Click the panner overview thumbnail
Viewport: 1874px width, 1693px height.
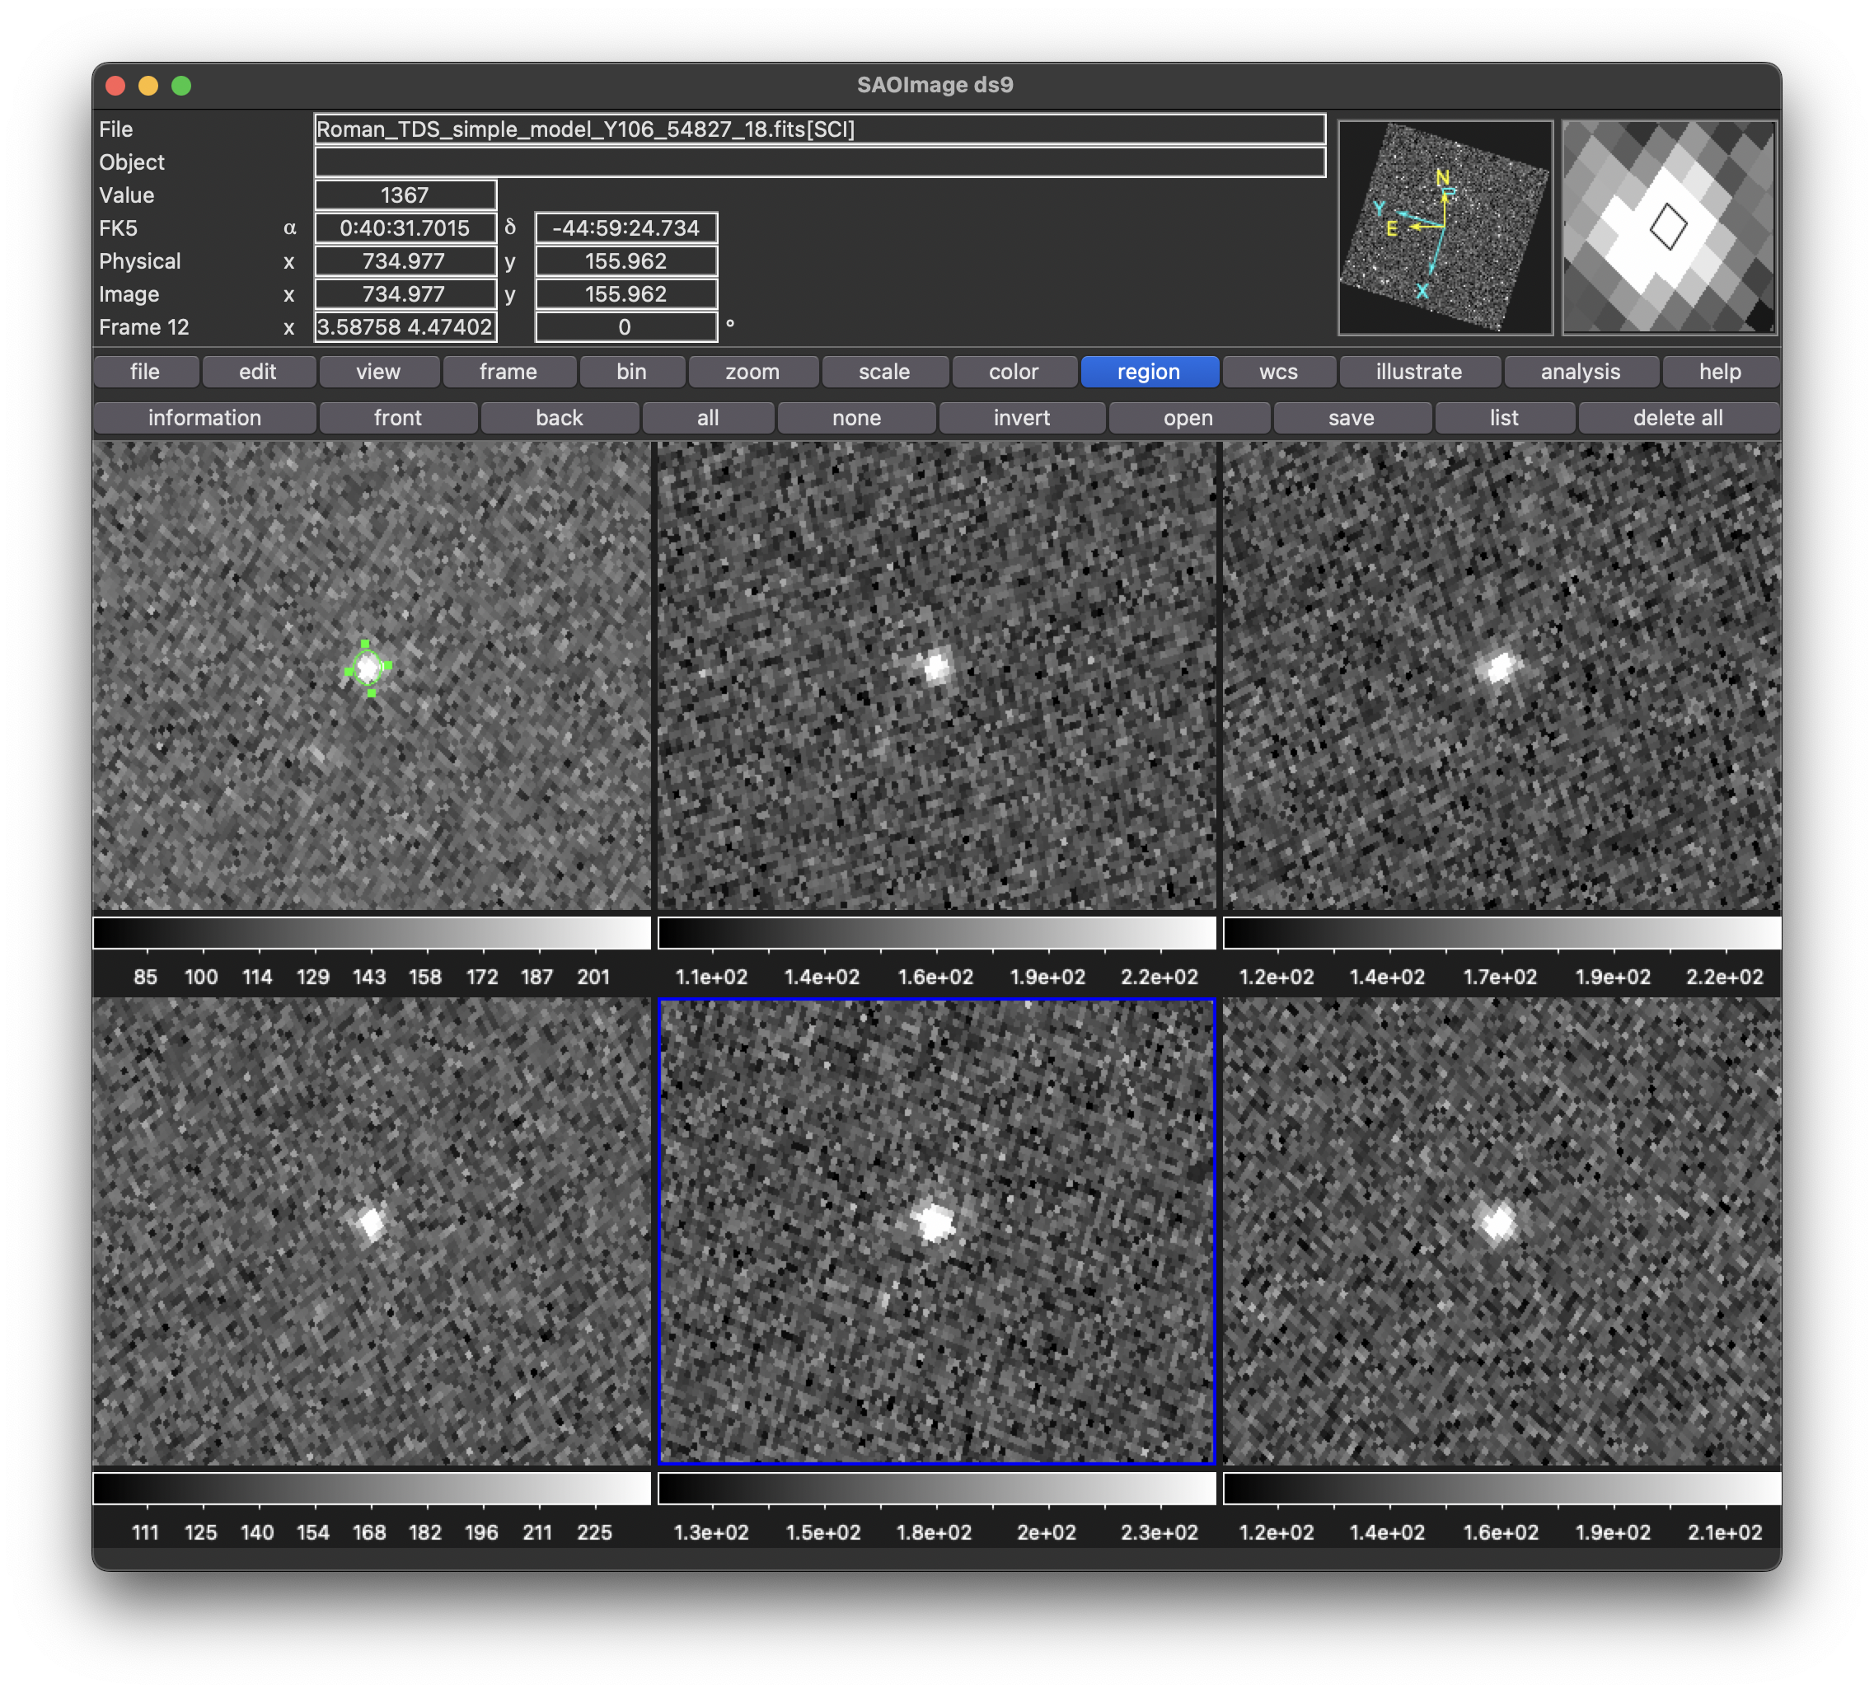(x=1445, y=227)
